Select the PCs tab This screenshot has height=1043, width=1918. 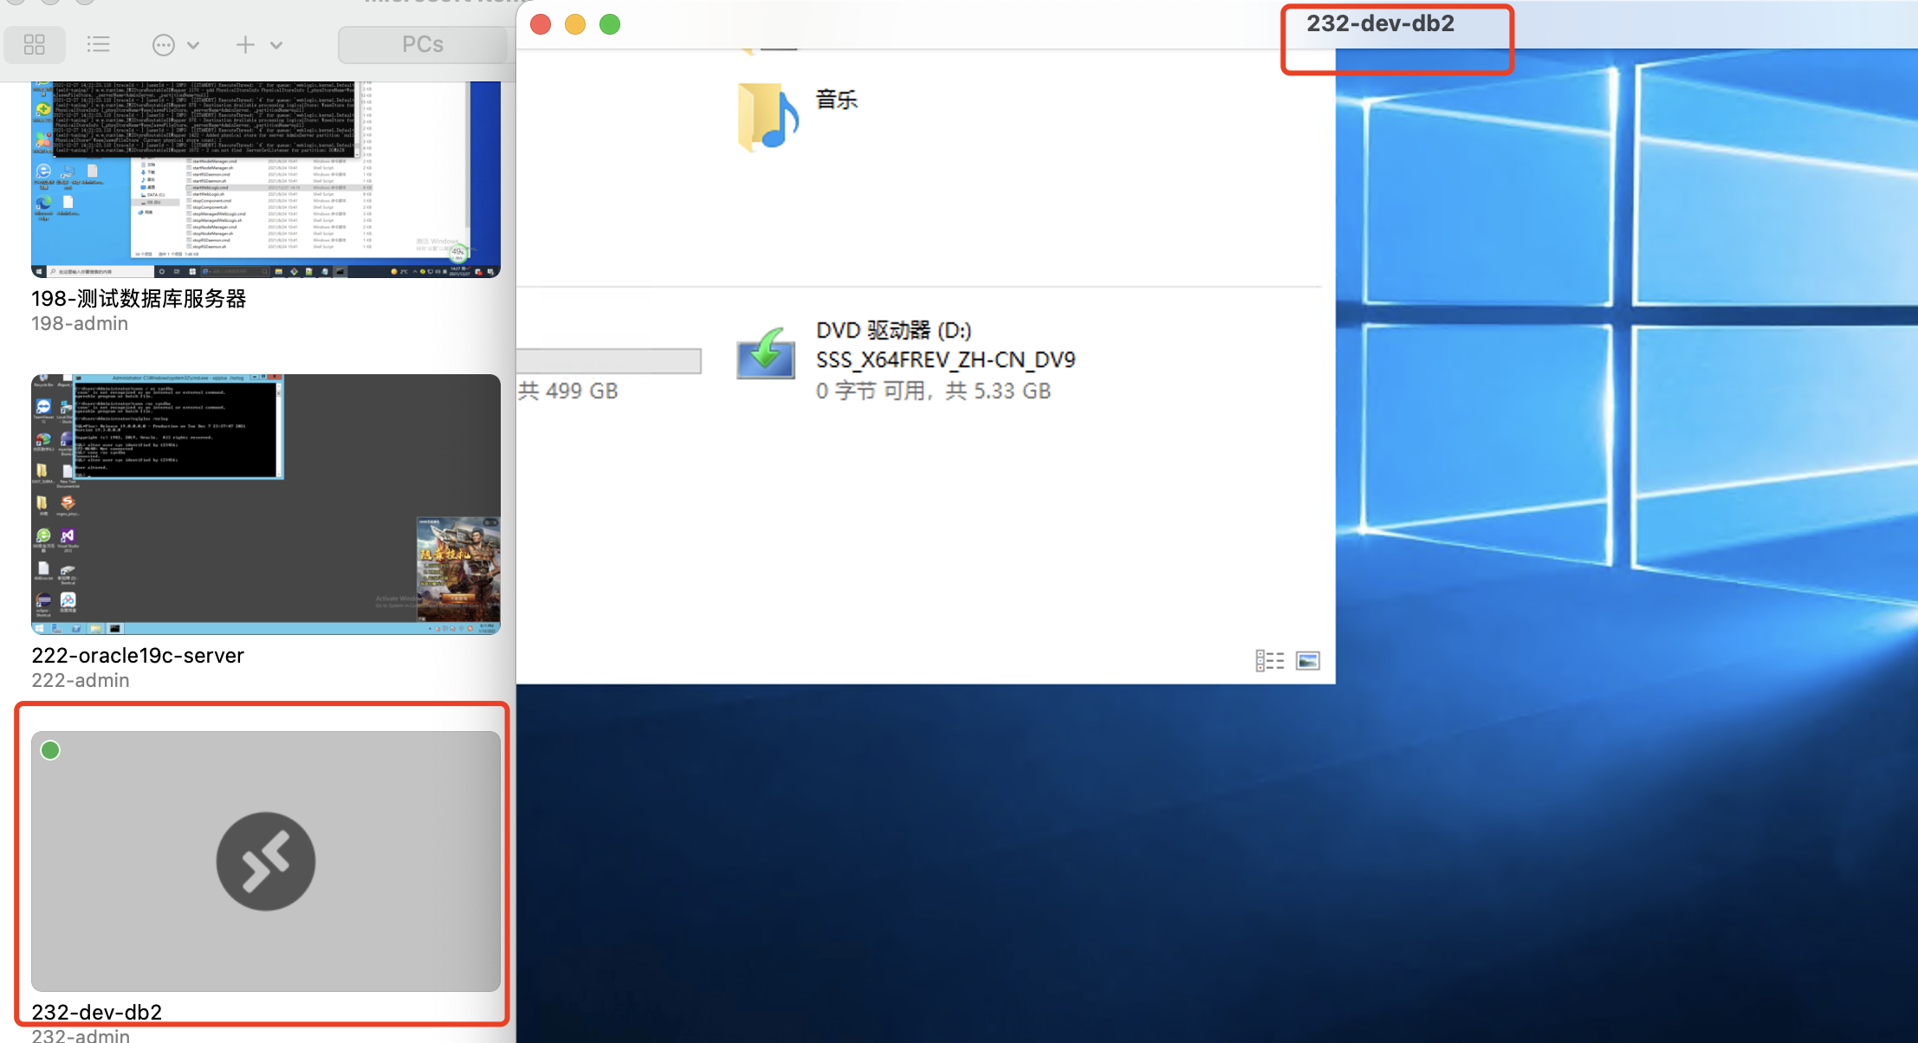coord(423,44)
